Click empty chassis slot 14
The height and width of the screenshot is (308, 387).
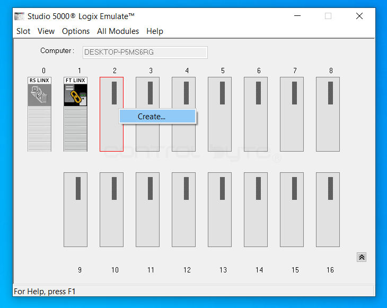coord(256,209)
